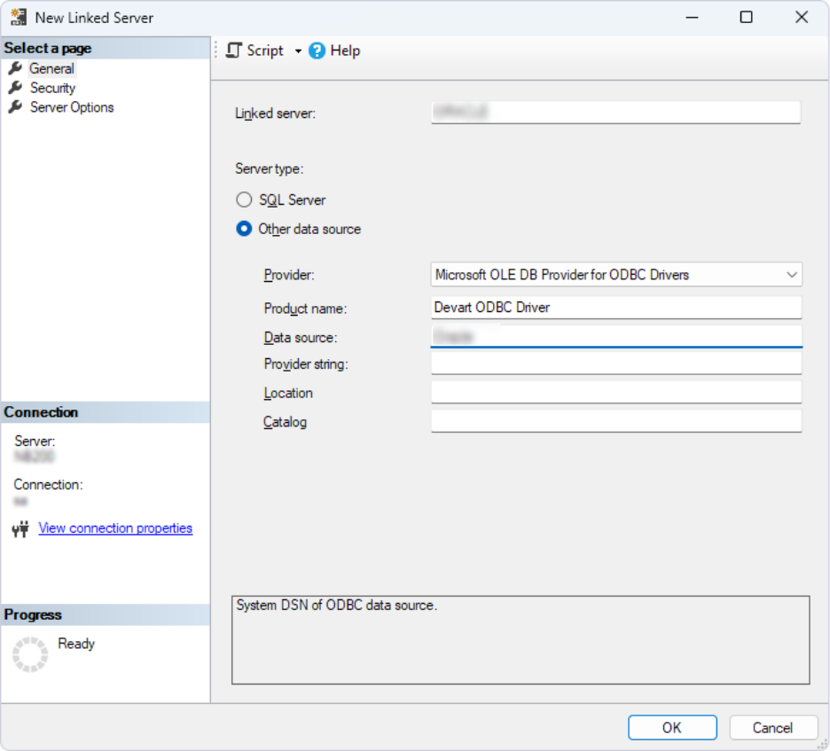
Task: Open the Security page
Action: (x=52, y=88)
